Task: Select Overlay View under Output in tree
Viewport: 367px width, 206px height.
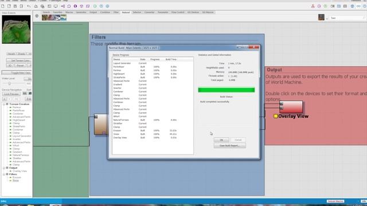Action: click(19, 171)
